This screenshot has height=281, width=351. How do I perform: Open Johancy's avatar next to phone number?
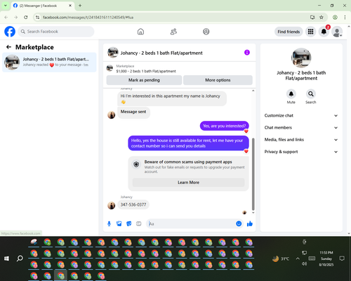click(x=112, y=205)
